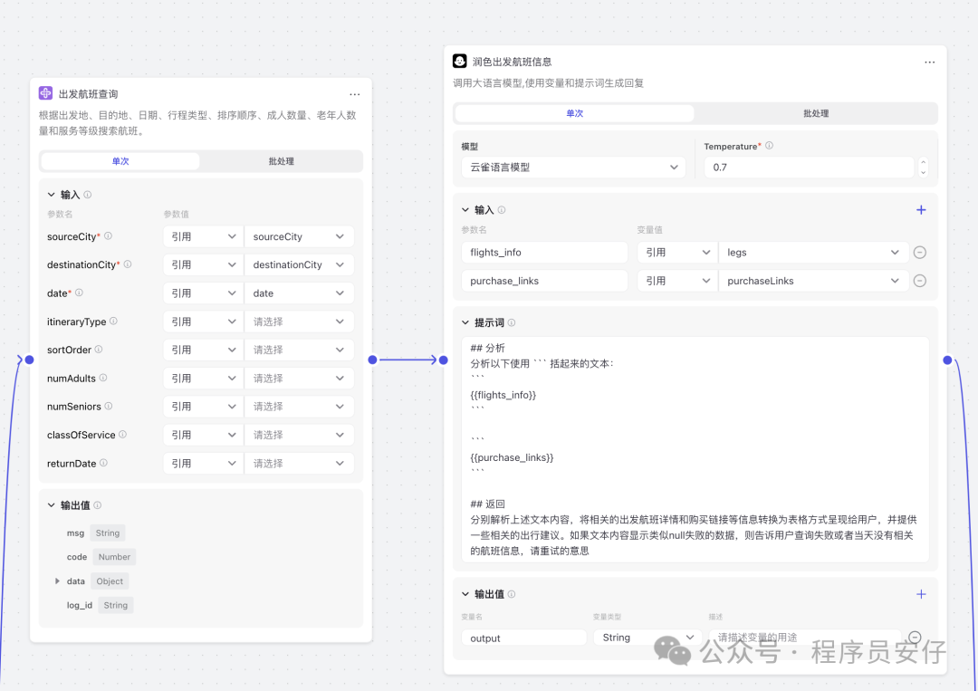The width and height of the screenshot is (978, 691).
Task: Click the plus icon to add input parameter
Action: 921,210
